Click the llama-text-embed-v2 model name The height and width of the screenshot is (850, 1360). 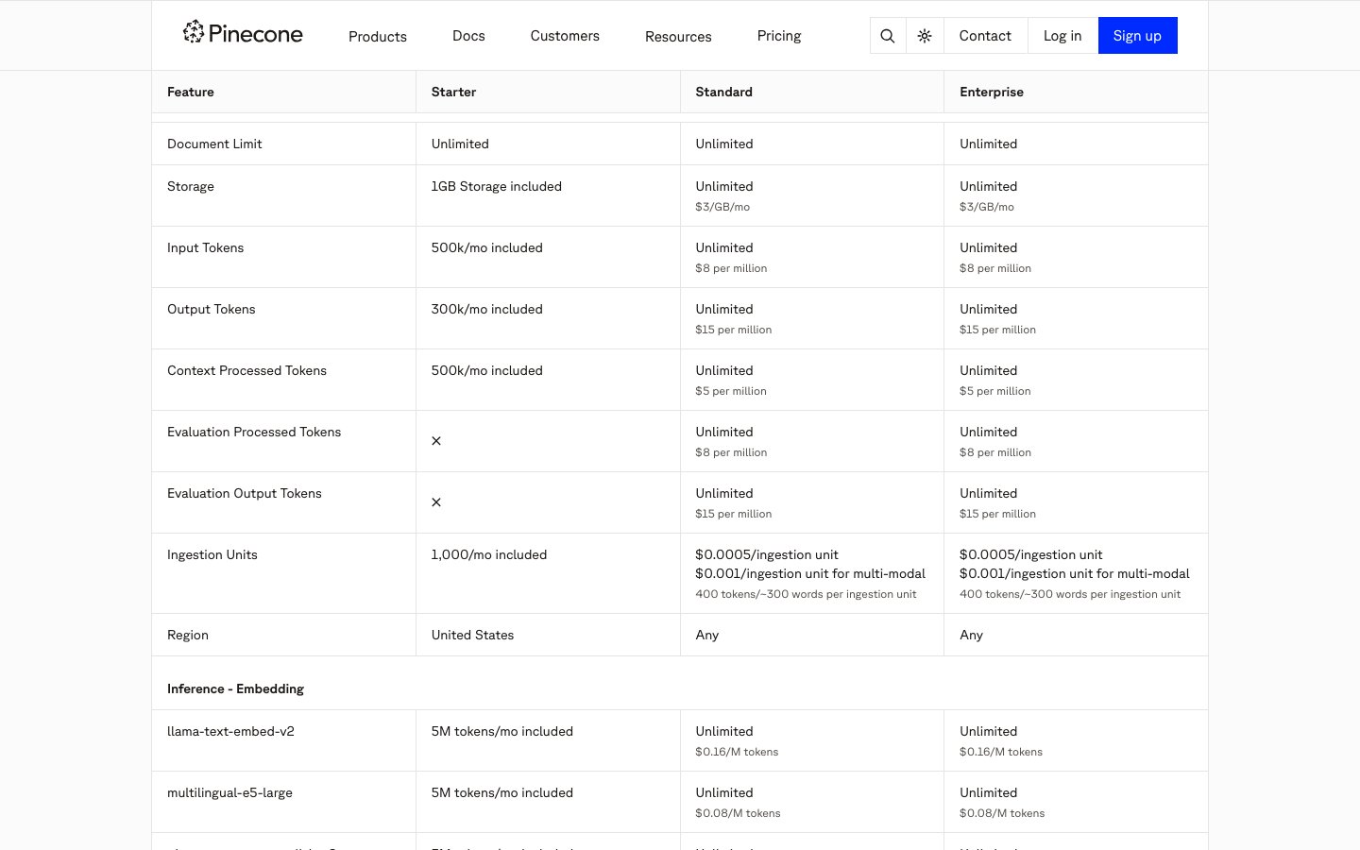click(230, 731)
